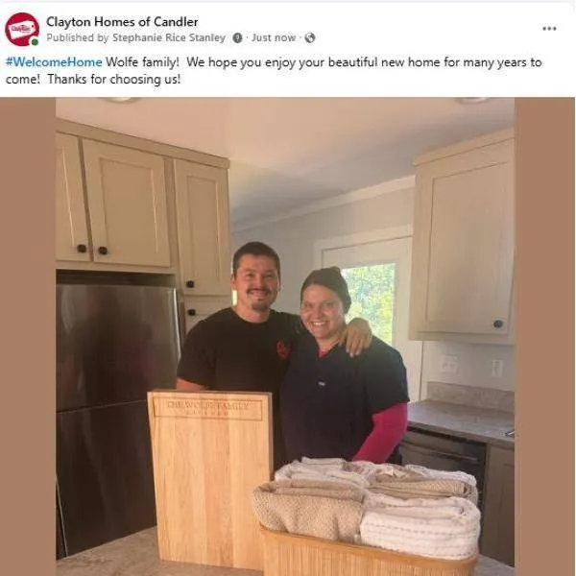
Task: Click the globe public audience icon
Action: 310,37
